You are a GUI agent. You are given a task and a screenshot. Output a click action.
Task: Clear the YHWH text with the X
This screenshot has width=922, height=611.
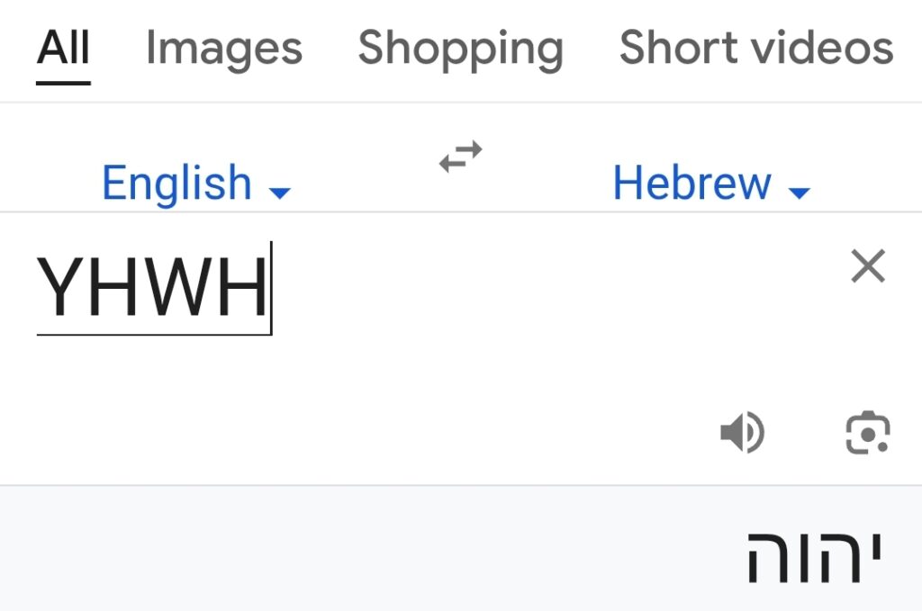click(868, 266)
